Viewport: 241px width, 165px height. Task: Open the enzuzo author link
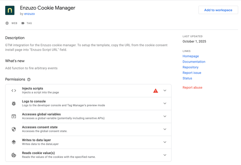(x=29, y=14)
